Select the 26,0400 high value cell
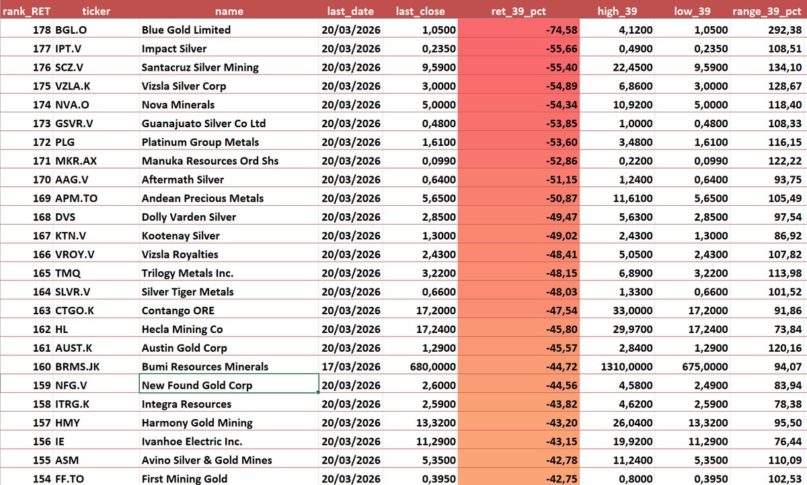Viewport: 807px width, 485px height. [x=617, y=423]
